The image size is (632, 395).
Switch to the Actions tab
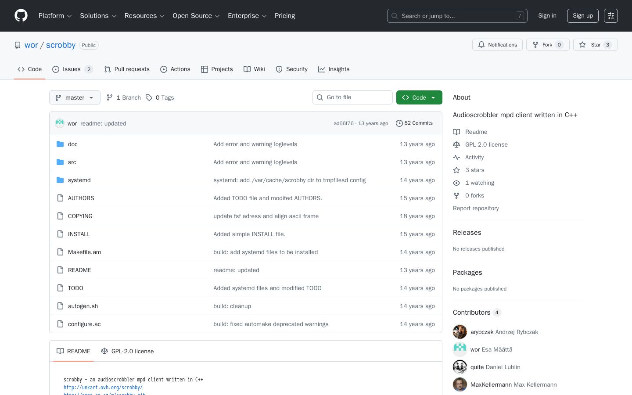[x=175, y=69]
